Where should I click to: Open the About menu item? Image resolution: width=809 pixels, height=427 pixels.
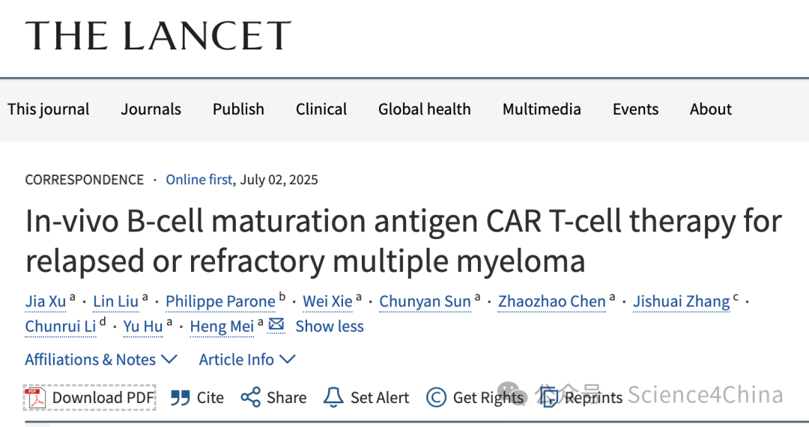point(710,109)
